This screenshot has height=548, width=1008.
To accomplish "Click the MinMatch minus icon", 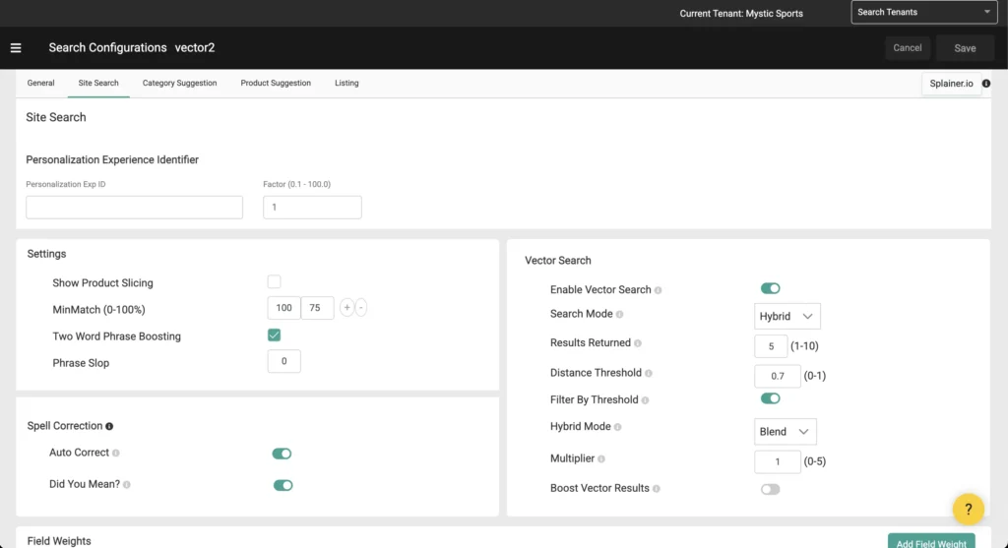I will tap(361, 308).
